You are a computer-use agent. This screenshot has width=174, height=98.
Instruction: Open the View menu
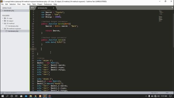point(24,4)
